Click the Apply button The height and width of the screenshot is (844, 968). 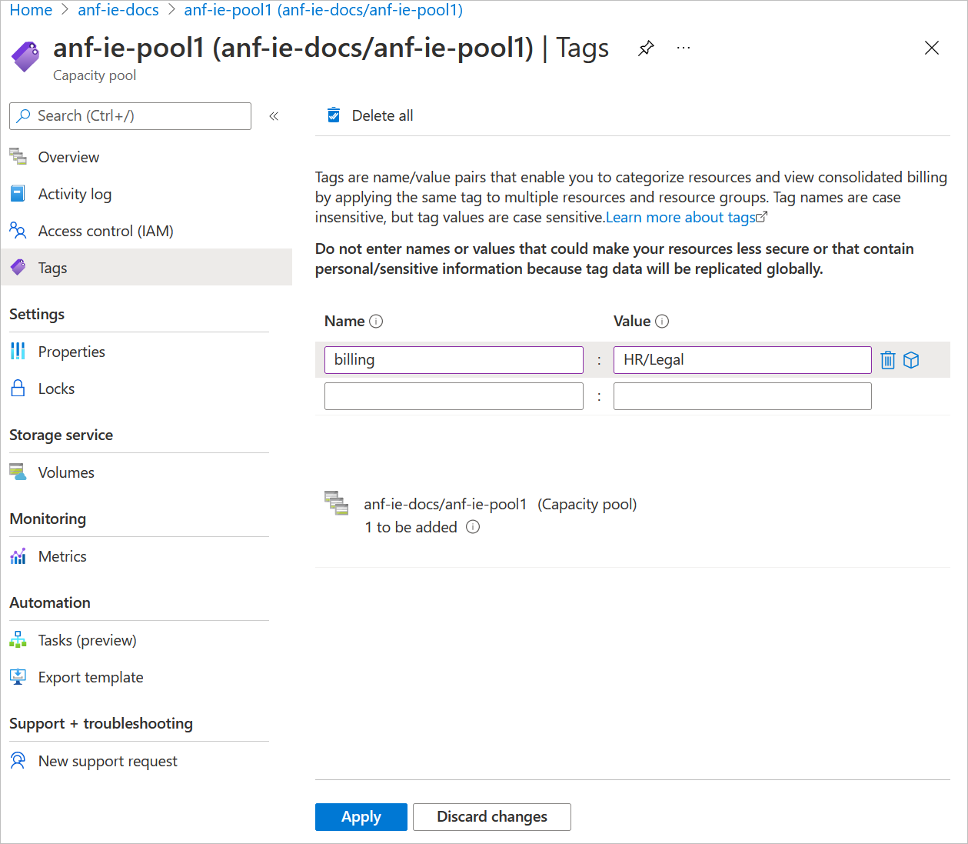pos(361,816)
